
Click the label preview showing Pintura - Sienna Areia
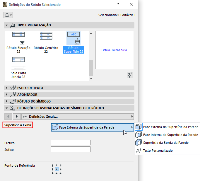point(114,50)
